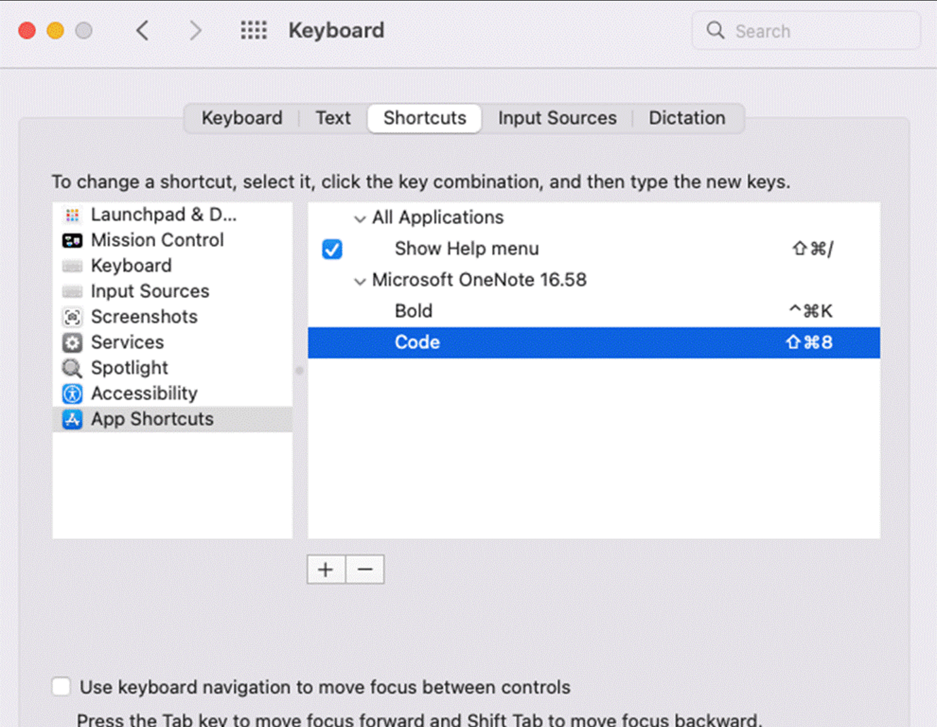Image resolution: width=937 pixels, height=727 pixels.
Task: Click the ⇧⌘/ shortcut for Show Help menu
Action: [813, 249]
